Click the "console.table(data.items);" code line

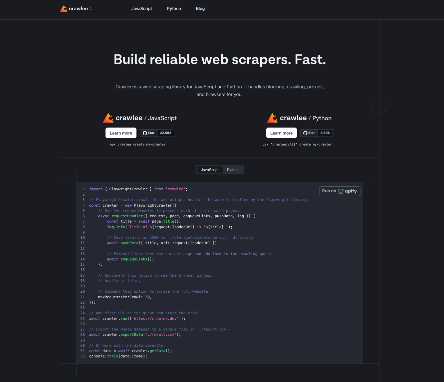click(118, 356)
